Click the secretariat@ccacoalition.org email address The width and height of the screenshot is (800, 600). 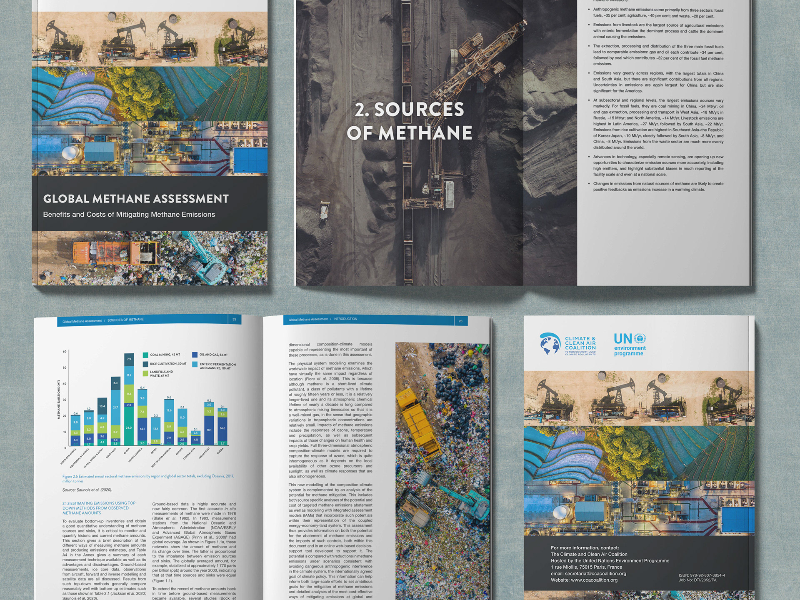coord(595,574)
